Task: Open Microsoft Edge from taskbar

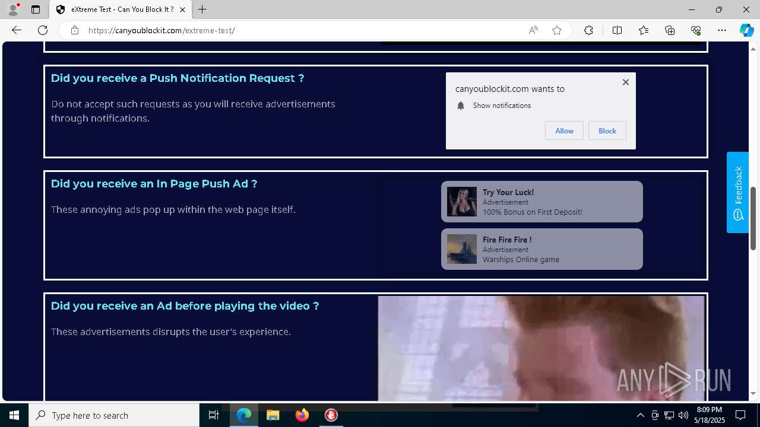Action: pyautogui.click(x=244, y=415)
